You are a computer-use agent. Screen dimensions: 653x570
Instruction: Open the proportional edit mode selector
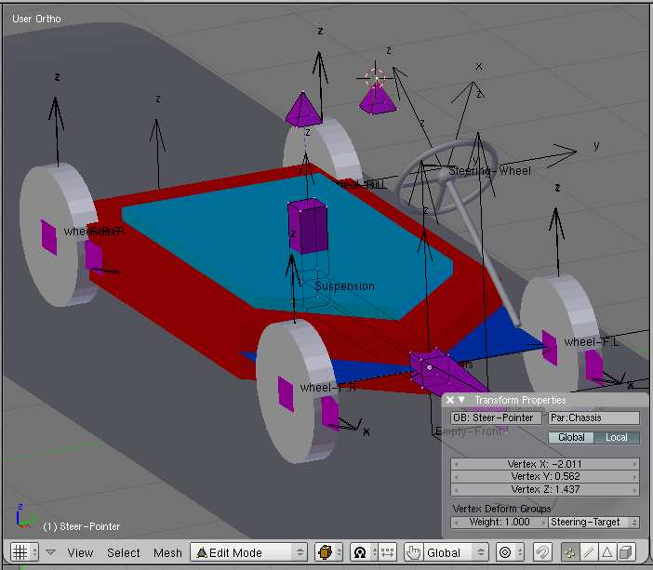coord(510,552)
